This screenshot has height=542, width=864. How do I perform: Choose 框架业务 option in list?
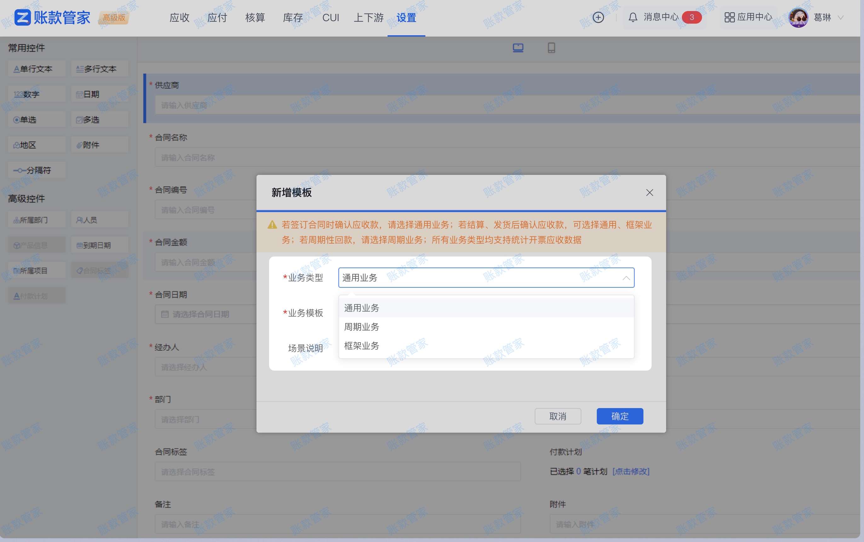[362, 346]
